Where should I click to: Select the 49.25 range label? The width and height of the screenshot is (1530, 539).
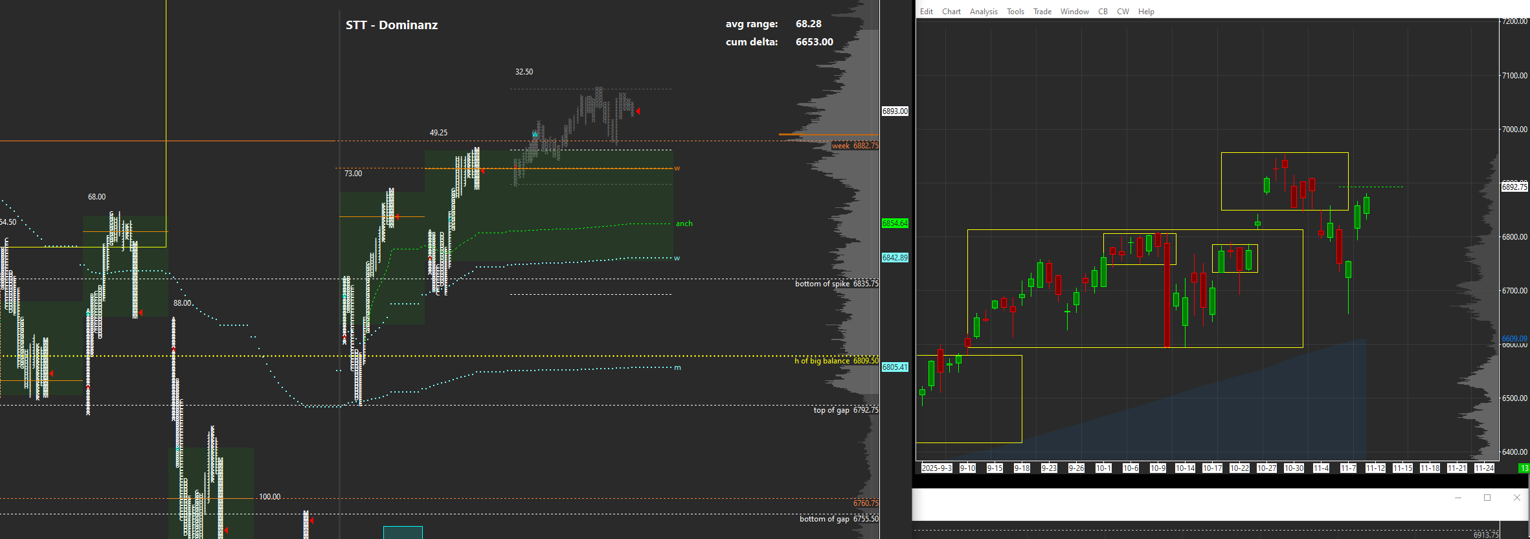tap(438, 133)
